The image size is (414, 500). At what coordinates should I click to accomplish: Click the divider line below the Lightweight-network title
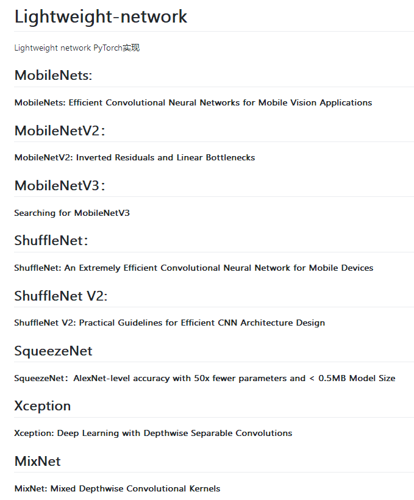click(x=213, y=31)
